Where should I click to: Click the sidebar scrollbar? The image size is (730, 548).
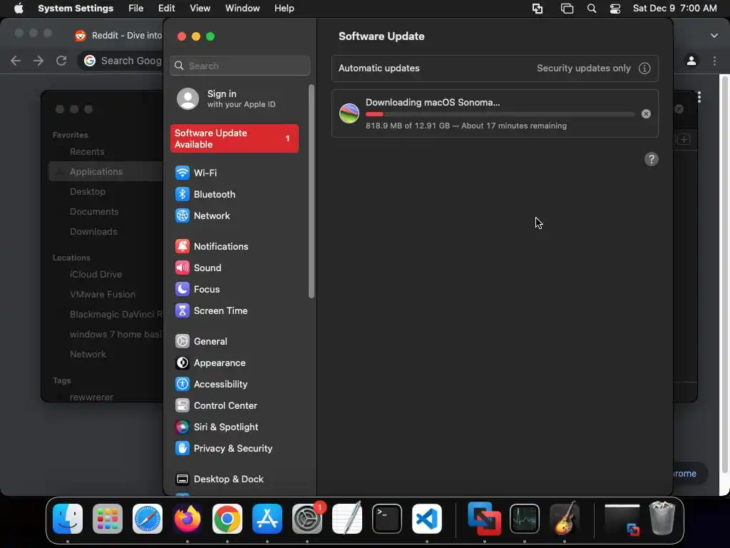[x=312, y=191]
